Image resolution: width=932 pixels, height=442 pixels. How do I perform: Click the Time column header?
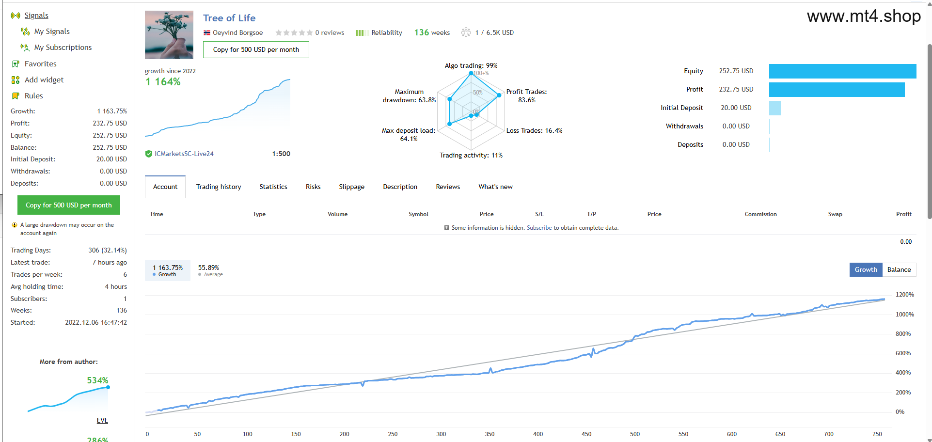157,214
